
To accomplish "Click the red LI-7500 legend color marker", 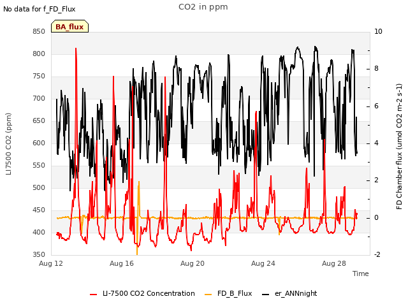I will tap(94, 295).
